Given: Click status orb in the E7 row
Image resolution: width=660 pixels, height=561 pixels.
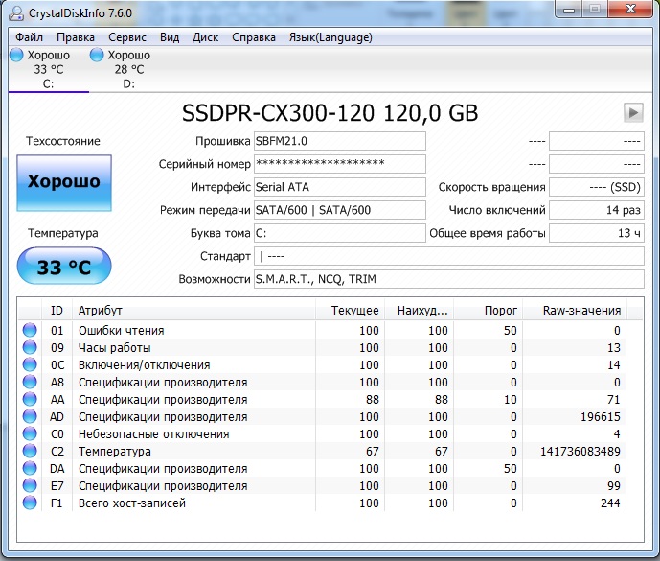Looking at the screenshot, I should (x=30, y=485).
